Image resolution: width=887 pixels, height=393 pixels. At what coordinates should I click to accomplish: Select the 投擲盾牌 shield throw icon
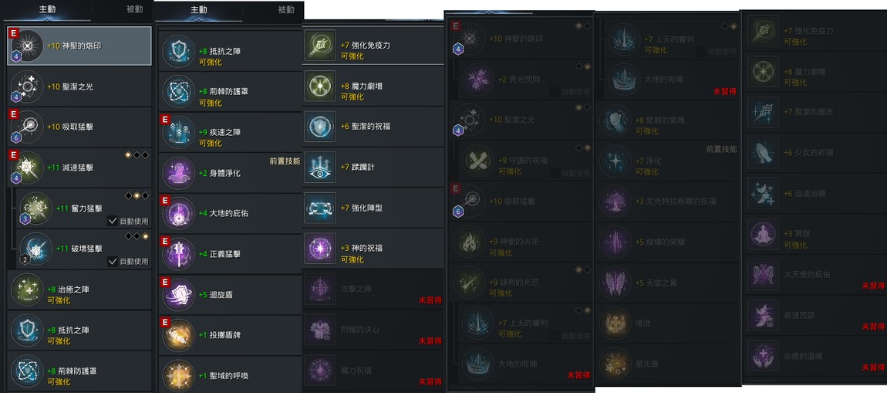tap(179, 334)
